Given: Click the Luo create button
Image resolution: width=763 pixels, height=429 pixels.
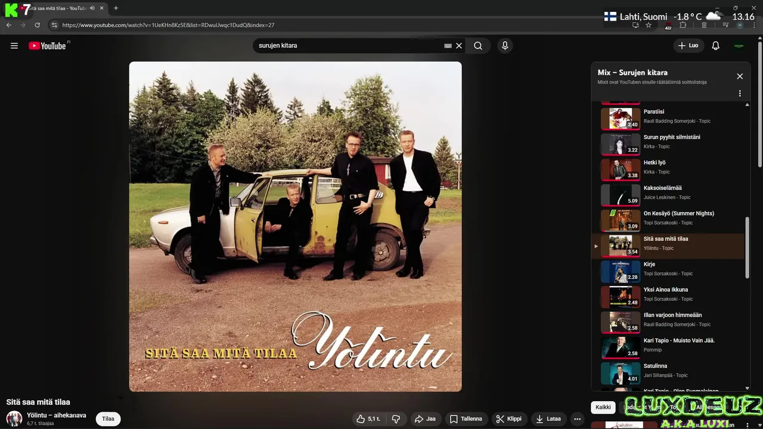Looking at the screenshot, I should 688,46.
